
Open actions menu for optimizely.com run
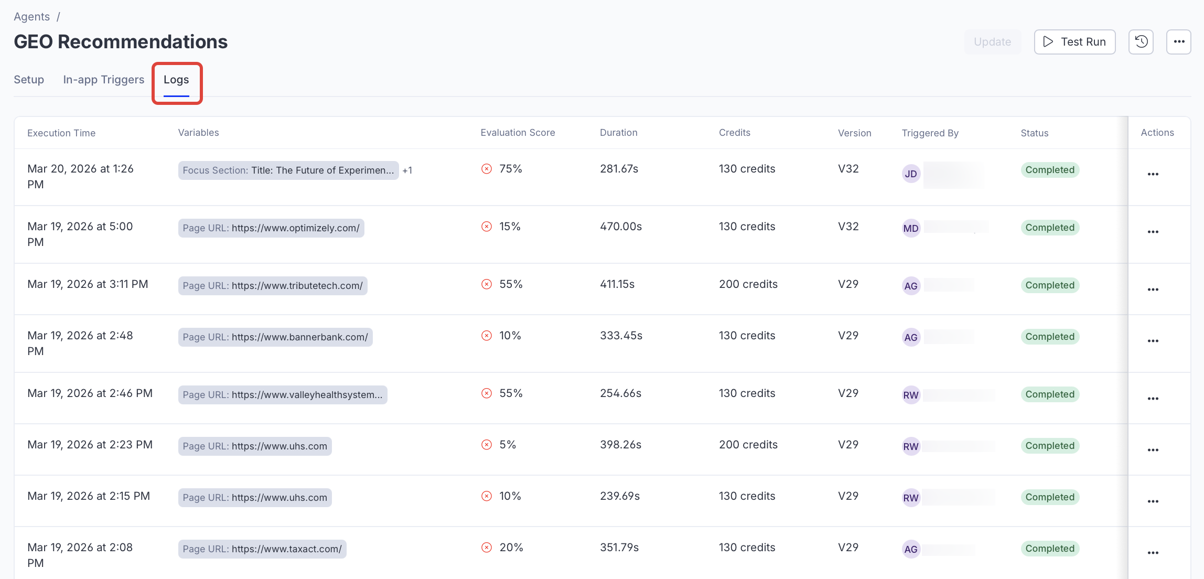1153,232
